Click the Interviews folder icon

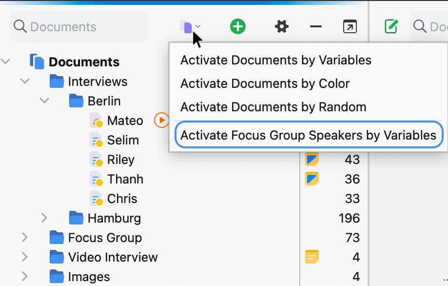pos(57,81)
